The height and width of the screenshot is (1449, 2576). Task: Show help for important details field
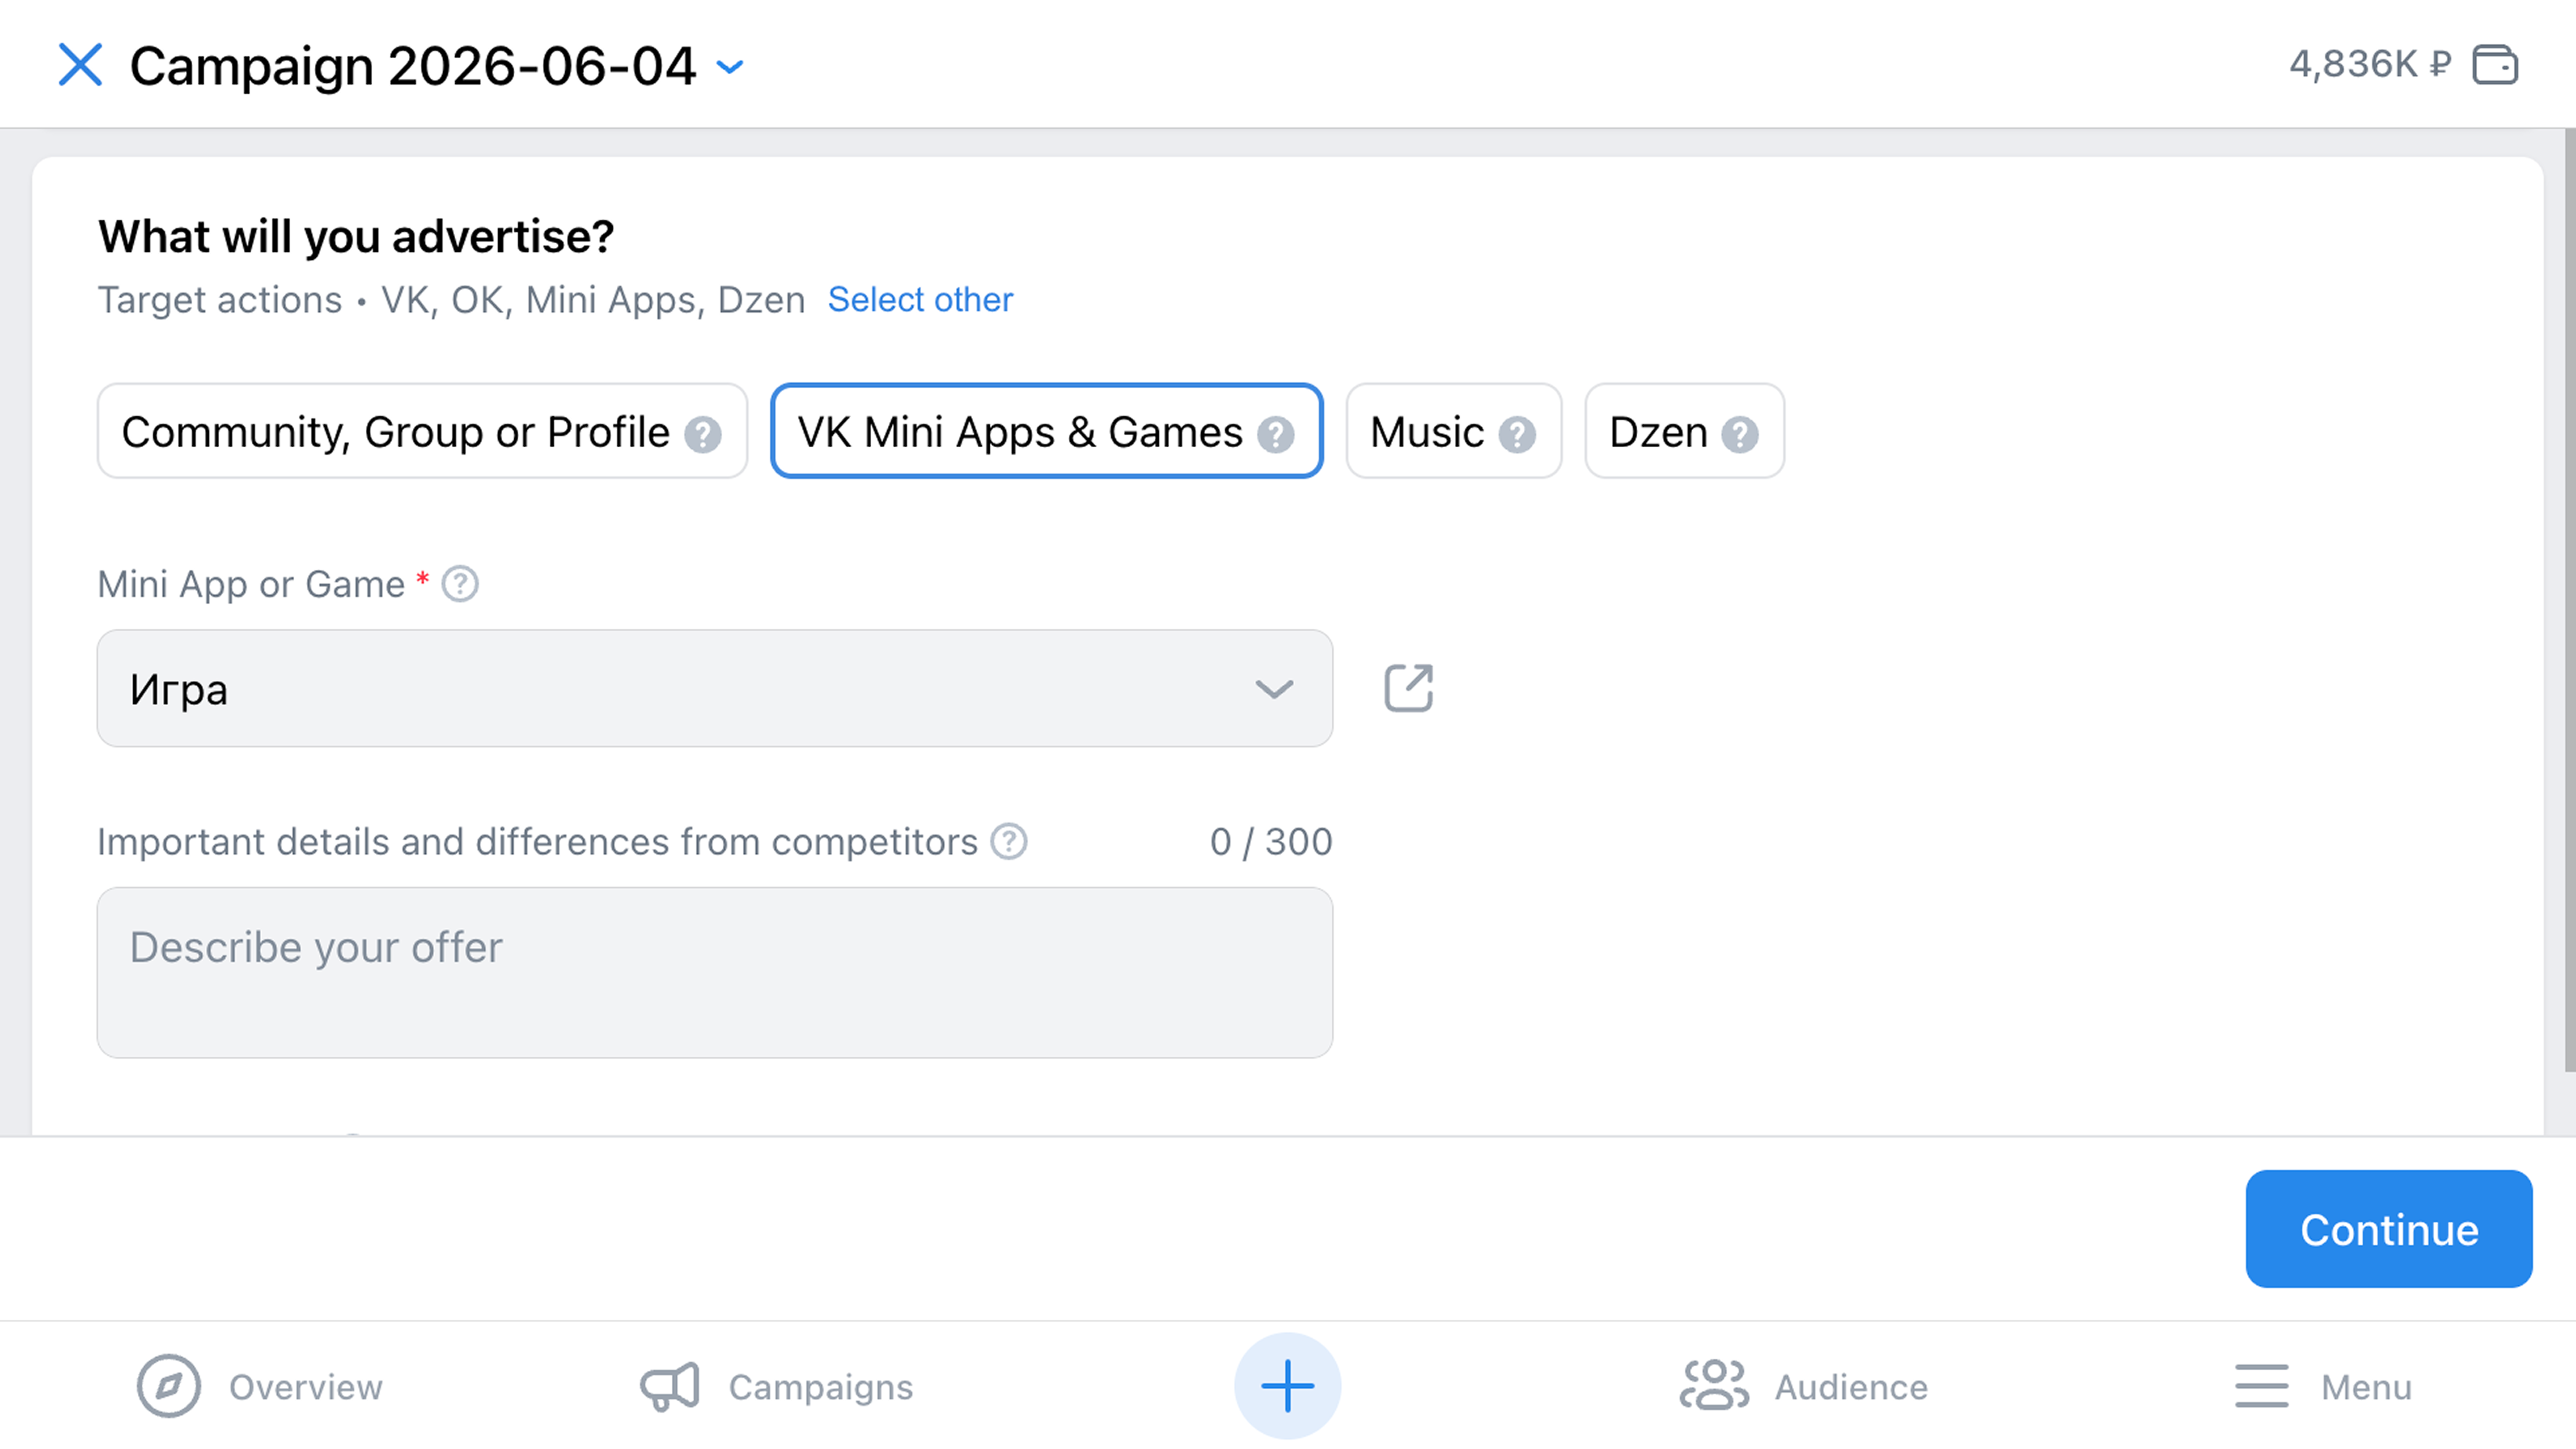click(1009, 842)
